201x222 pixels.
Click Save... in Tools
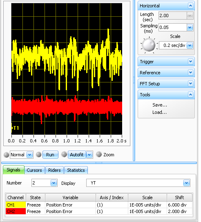point(160,105)
